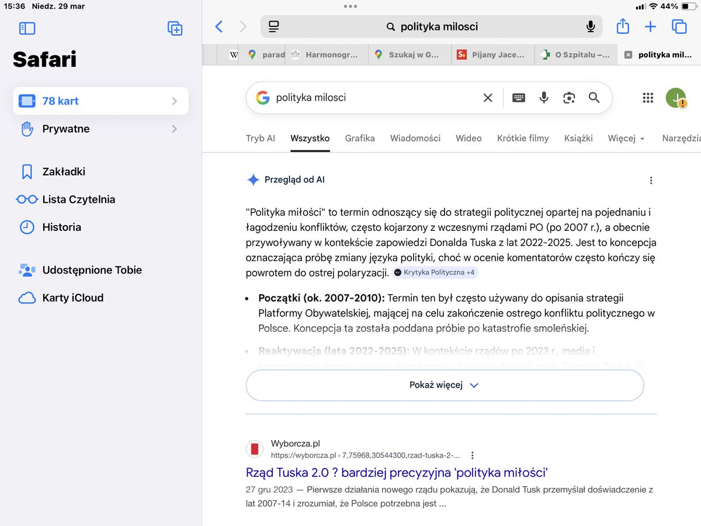Expand the 78 kart tab group chevron

pos(174,101)
